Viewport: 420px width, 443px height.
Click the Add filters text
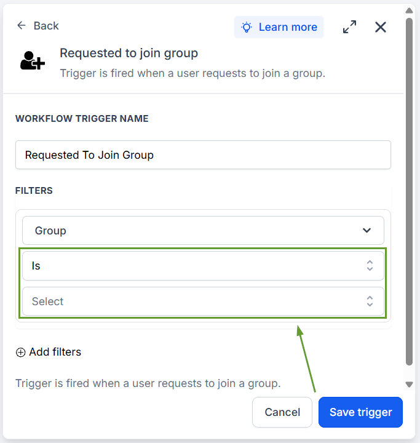pos(55,352)
